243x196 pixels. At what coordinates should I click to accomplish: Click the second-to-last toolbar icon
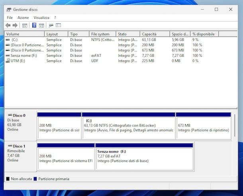click(x=51, y=25)
